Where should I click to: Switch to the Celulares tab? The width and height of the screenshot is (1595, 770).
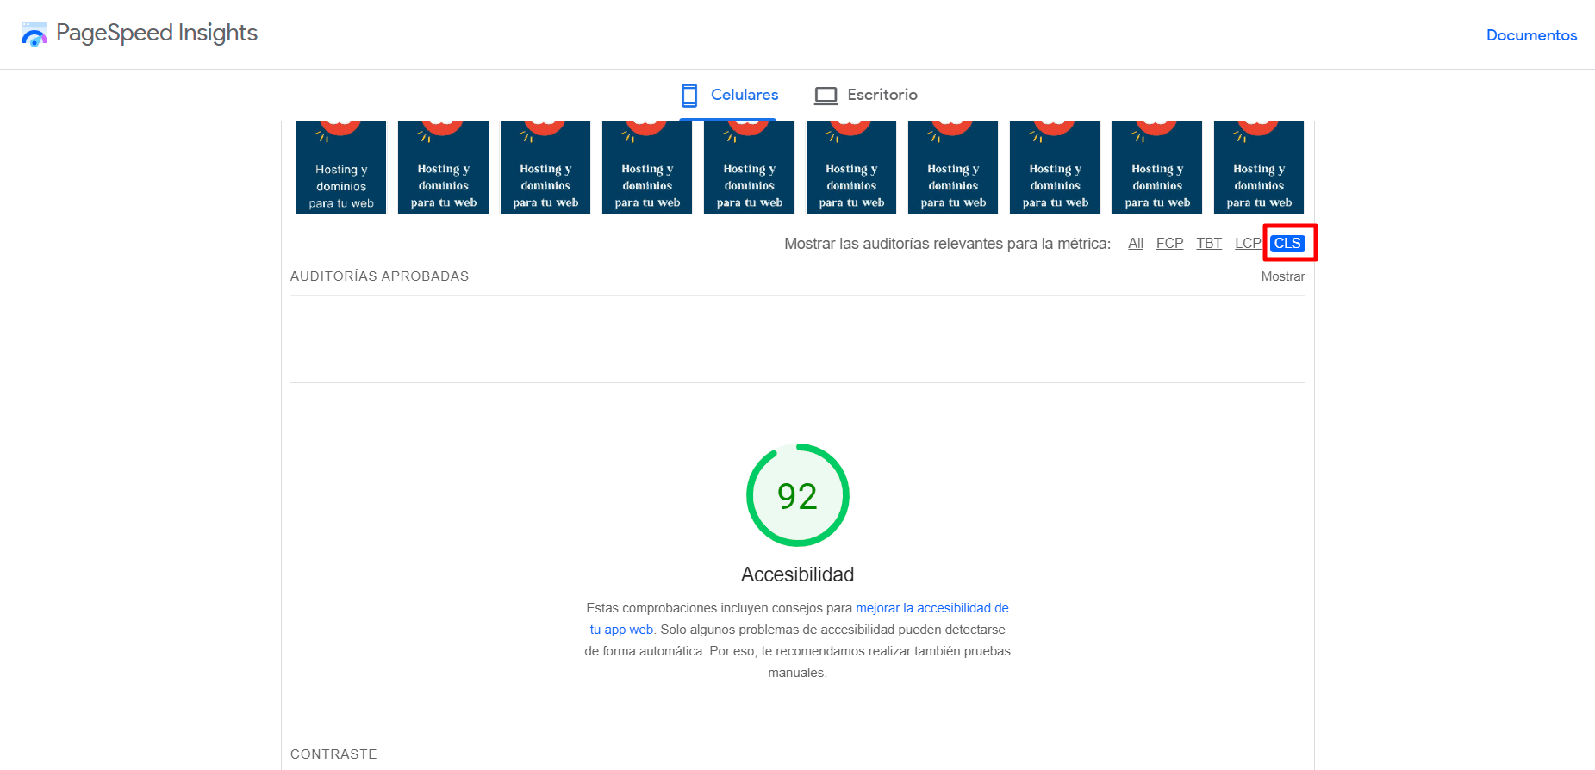728,95
